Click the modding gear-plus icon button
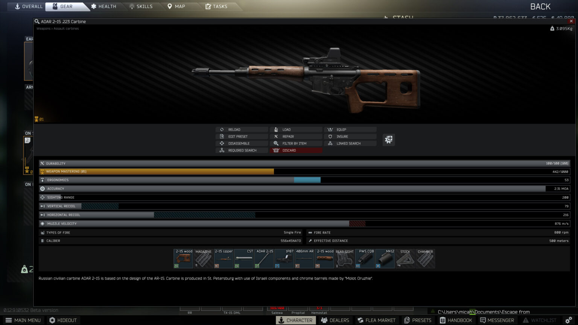The image size is (578, 325). 389,140
